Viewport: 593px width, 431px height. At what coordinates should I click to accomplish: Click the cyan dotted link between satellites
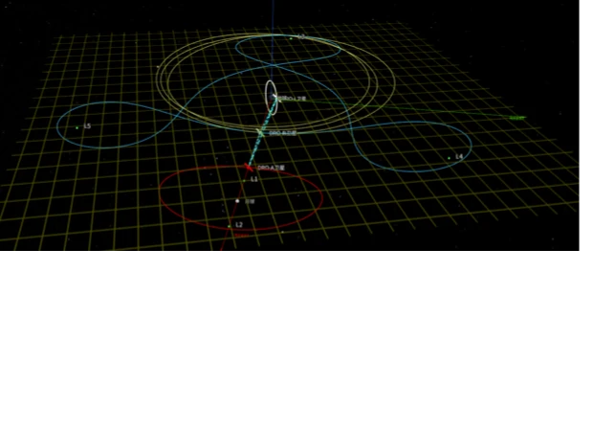click(256, 149)
